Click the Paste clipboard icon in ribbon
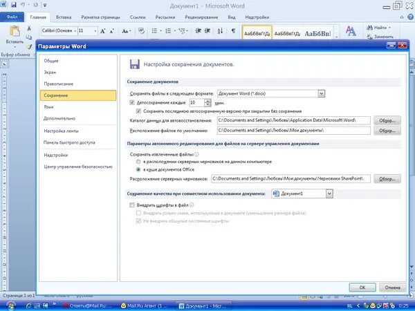The width and height of the screenshot is (415, 311). click(15, 31)
